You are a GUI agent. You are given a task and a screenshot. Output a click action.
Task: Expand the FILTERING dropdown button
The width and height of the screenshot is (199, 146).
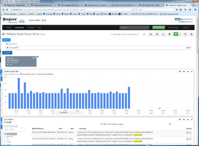click(x=7, y=52)
